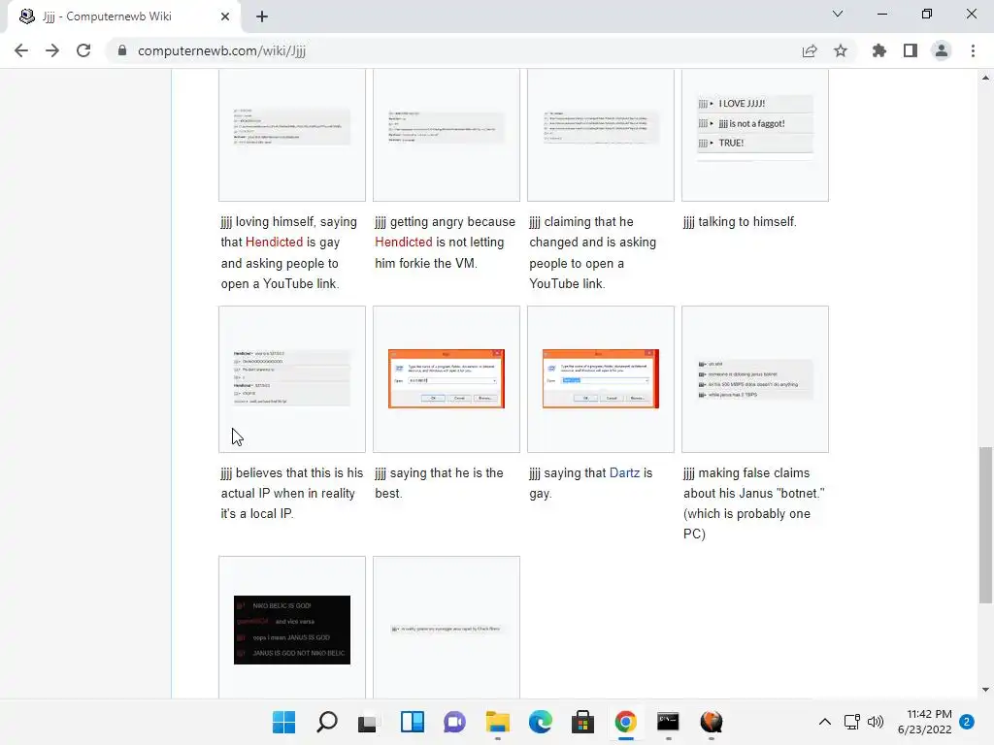Open the terminal window from taskbar
Viewport: 994px width, 745px height.
(668, 722)
